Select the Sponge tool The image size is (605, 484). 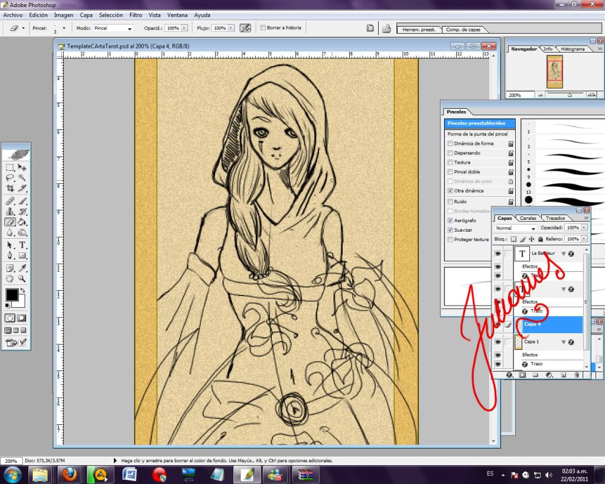point(22,232)
